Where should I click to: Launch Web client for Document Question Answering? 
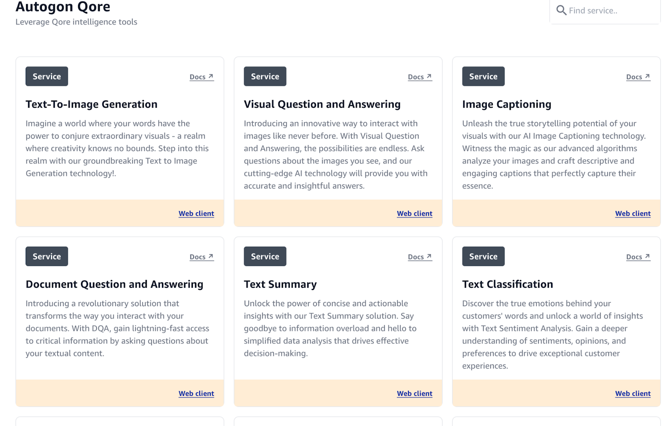point(196,393)
